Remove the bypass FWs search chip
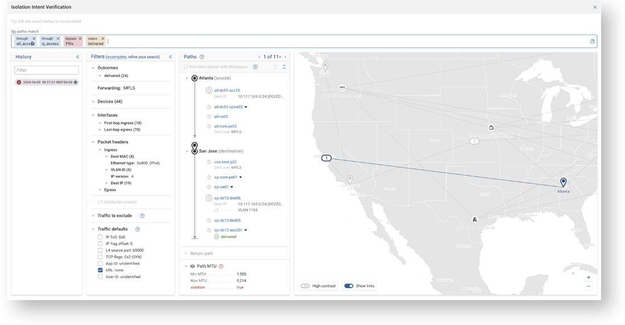The image size is (625, 325). [x=80, y=39]
